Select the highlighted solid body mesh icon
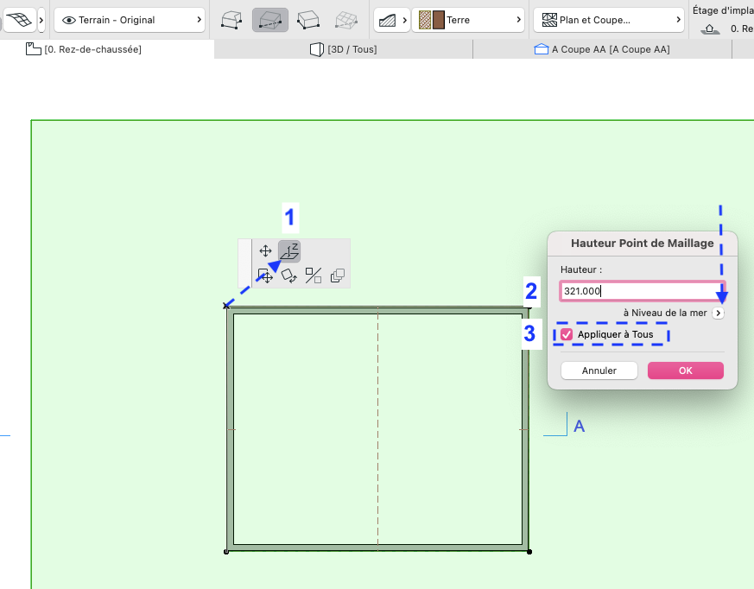This screenshot has width=754, height=589. click(x=270, y=20)
